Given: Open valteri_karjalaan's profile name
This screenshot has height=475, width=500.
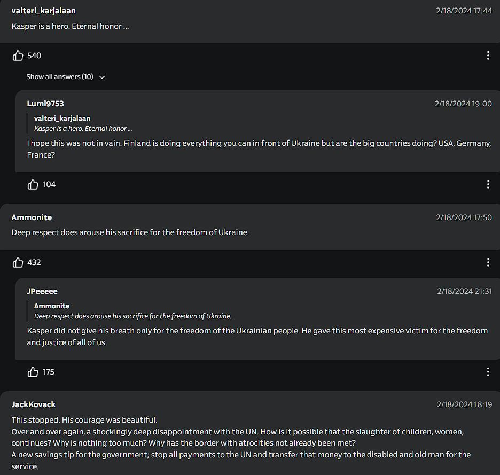Looking at the screenshot, I should point(44,11).
